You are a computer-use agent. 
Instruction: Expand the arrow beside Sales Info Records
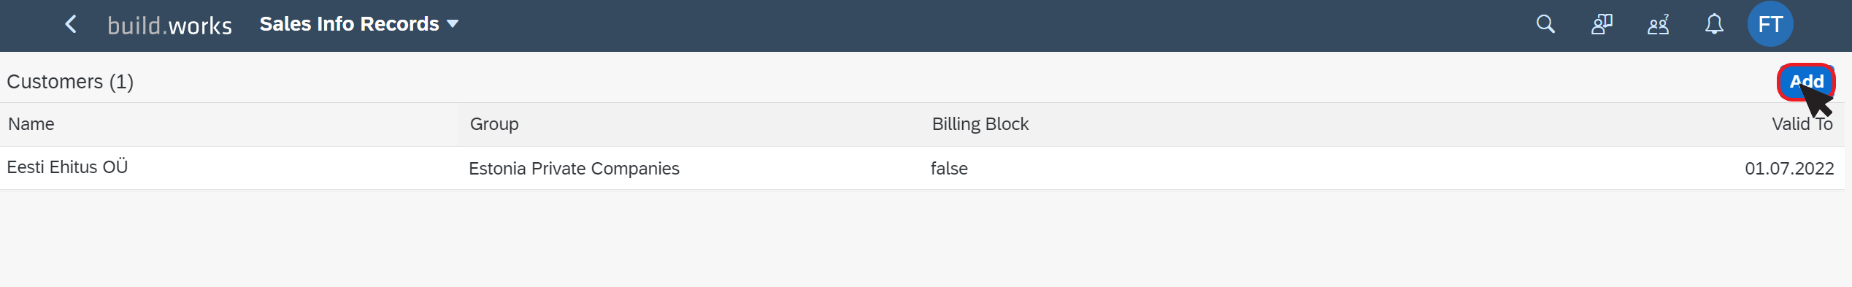point(453,24)
